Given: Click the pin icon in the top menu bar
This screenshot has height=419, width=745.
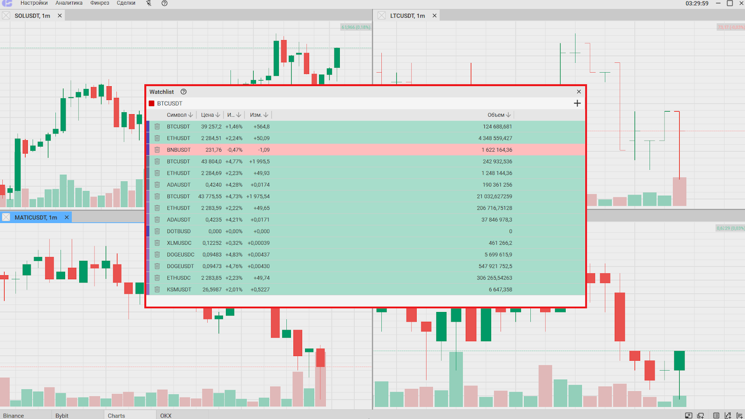Looking at the screenshot, I should pos(149,3).
